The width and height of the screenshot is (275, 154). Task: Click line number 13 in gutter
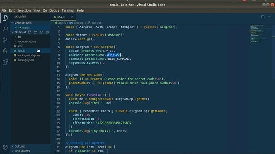click(x=58, y=75)
